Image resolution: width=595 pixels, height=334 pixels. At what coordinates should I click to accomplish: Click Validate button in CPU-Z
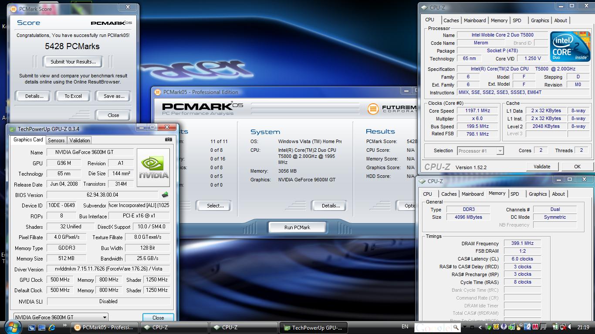(x=542, y=167)
